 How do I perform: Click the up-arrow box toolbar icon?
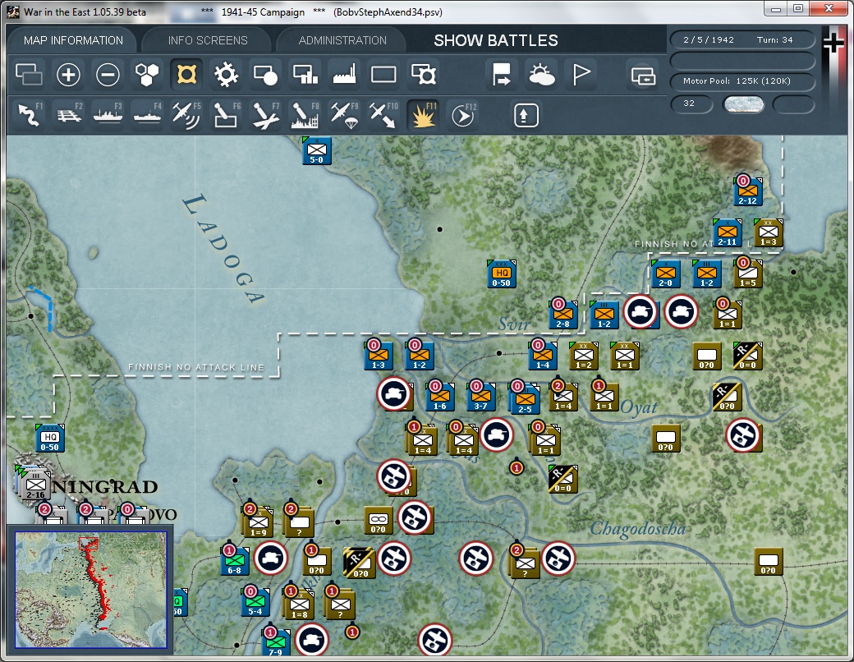[526, 115]
